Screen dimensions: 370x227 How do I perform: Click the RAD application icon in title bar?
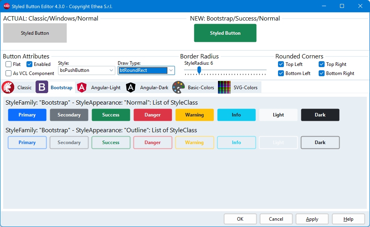[x=7, y=6]
